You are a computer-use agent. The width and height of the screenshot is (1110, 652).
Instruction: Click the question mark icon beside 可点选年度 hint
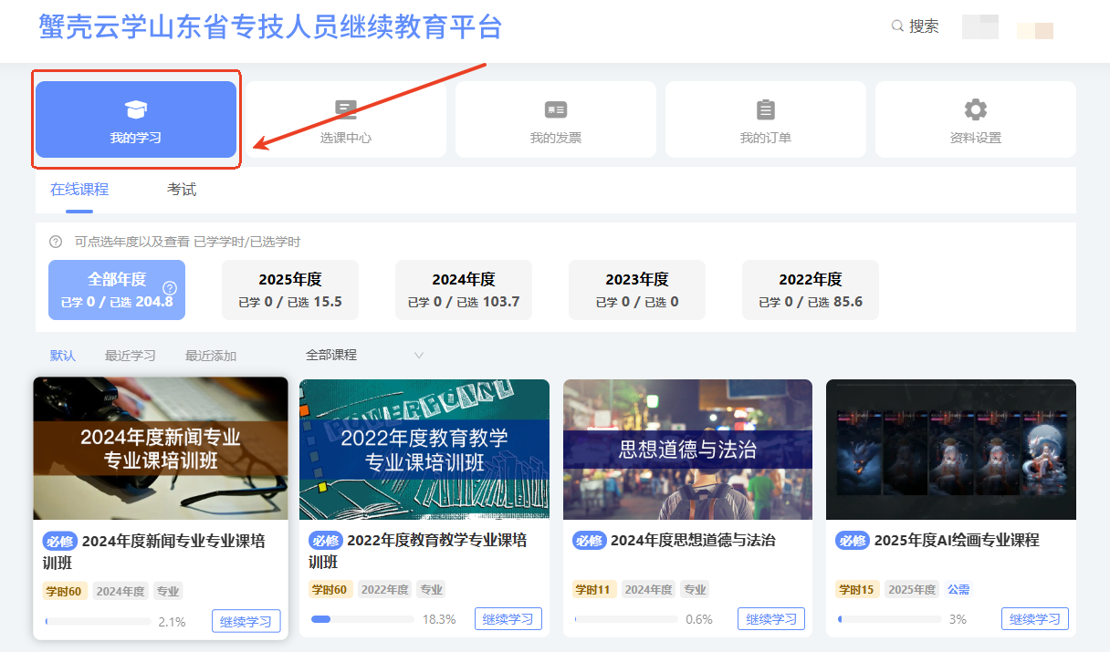(56, 242)
